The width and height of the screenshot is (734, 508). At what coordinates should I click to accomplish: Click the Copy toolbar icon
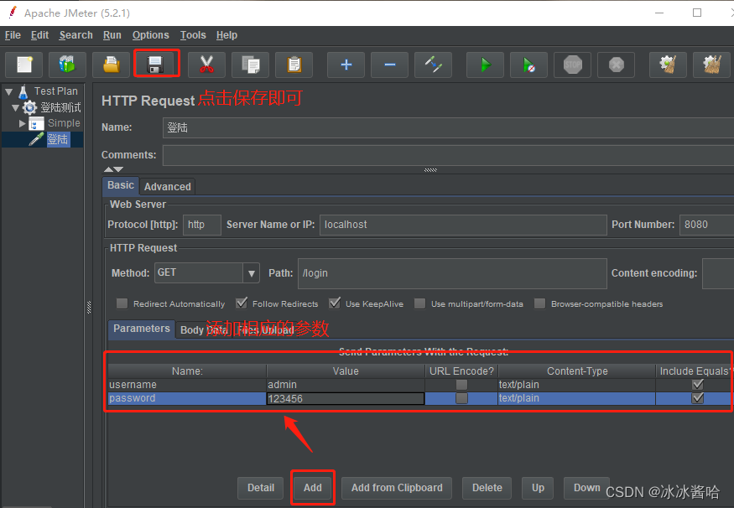(251, 65)
